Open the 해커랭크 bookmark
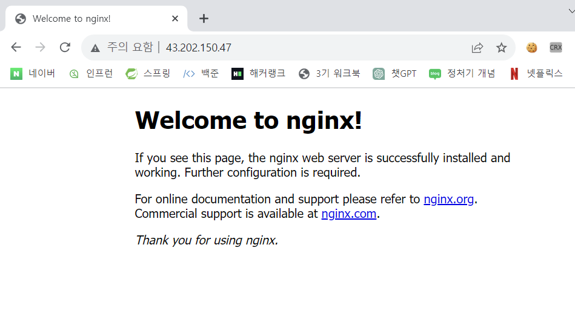 [258, 74]
